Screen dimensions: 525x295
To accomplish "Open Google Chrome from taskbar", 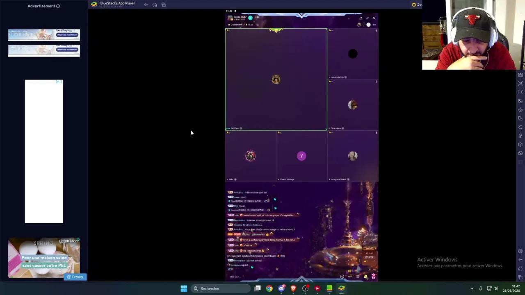I will [x=269, y=288].
